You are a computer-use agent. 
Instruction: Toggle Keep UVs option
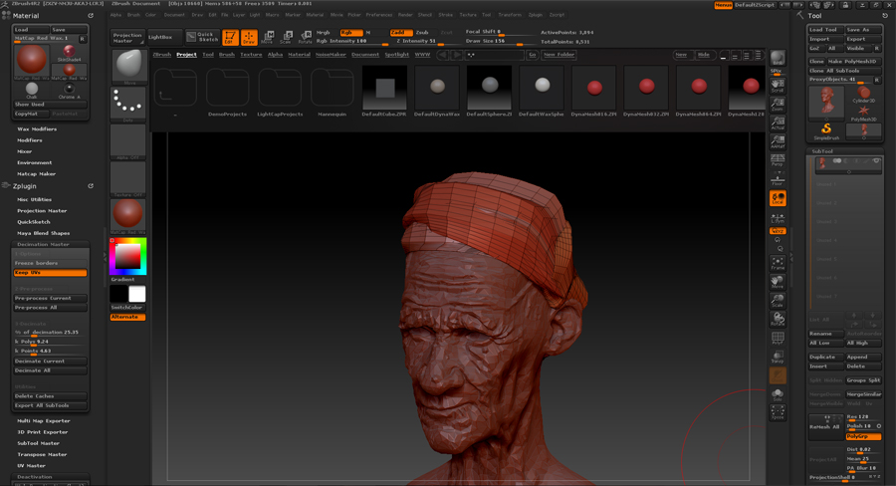[51, 273]
